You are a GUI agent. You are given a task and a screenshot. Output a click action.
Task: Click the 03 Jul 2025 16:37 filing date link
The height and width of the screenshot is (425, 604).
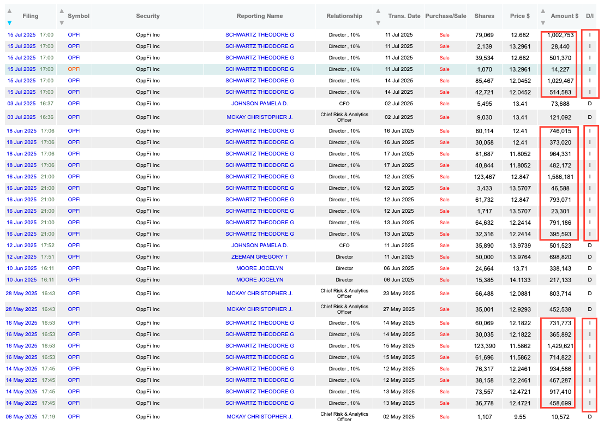[x=22, y=104]
